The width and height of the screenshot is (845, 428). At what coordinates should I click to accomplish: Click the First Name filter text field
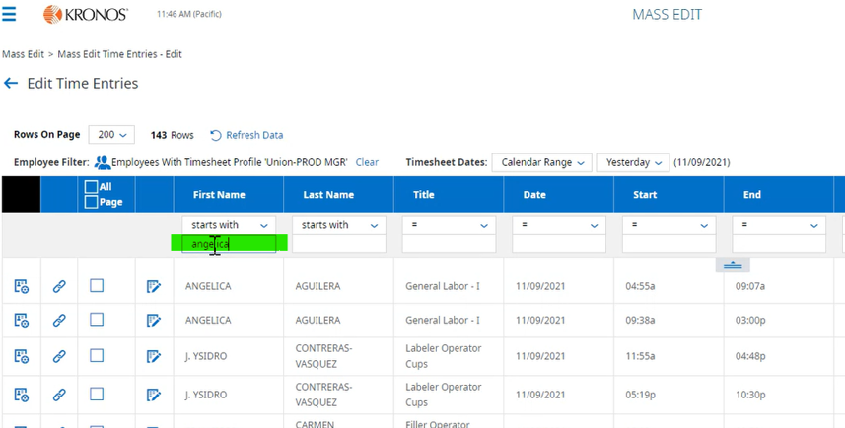228,244
